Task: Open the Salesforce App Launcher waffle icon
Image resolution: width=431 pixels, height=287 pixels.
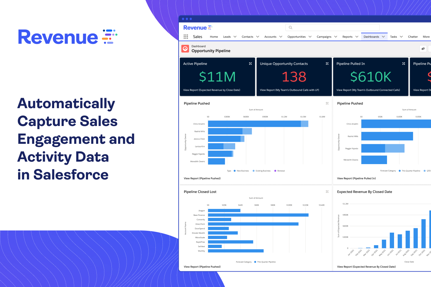Action: point(186,36)
